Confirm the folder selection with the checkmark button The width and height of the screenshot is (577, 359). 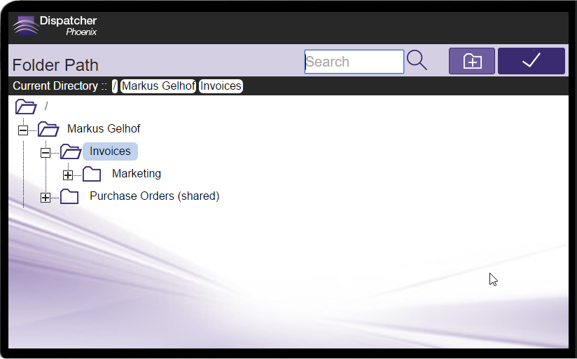coord(531,61)
